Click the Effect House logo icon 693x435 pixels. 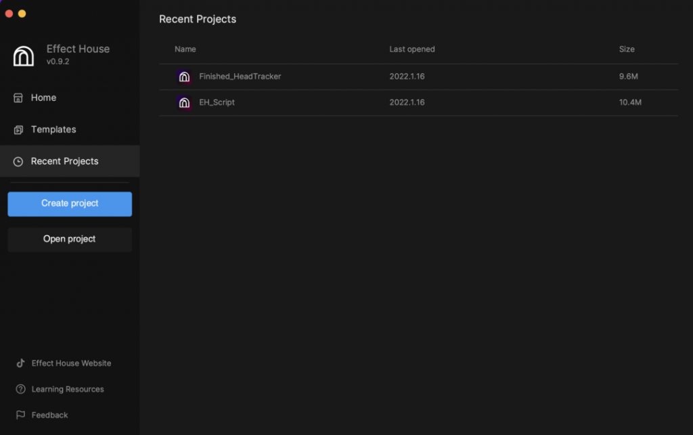pyautogui.click(x=24, y=56)
